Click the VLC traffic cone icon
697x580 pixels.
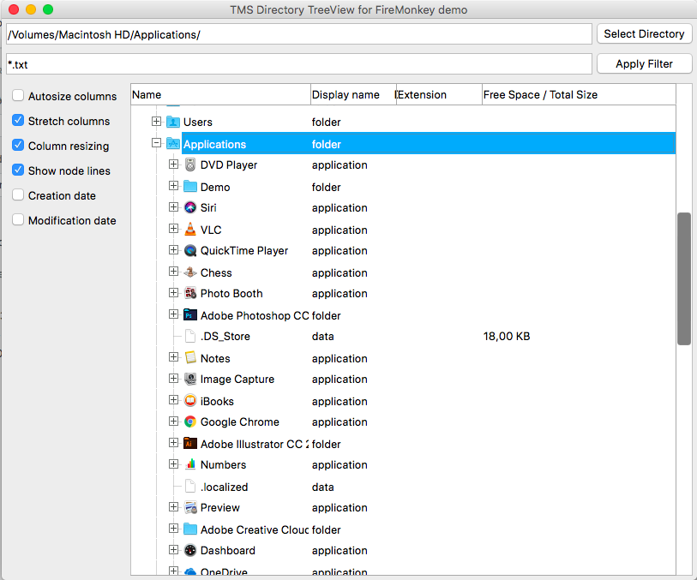[x=190, y=229]
